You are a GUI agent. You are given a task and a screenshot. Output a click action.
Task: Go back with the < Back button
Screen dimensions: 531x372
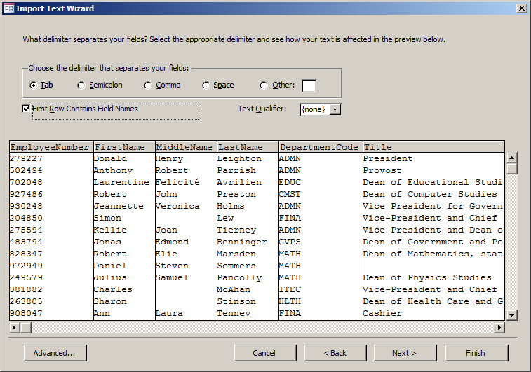(x=335, y=353)
